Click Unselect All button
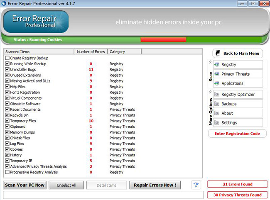Screen dimensions: 270x200 [66, 185]
